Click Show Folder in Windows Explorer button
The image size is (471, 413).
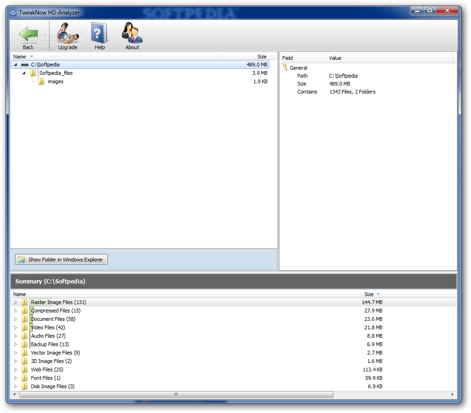[61, 260]
